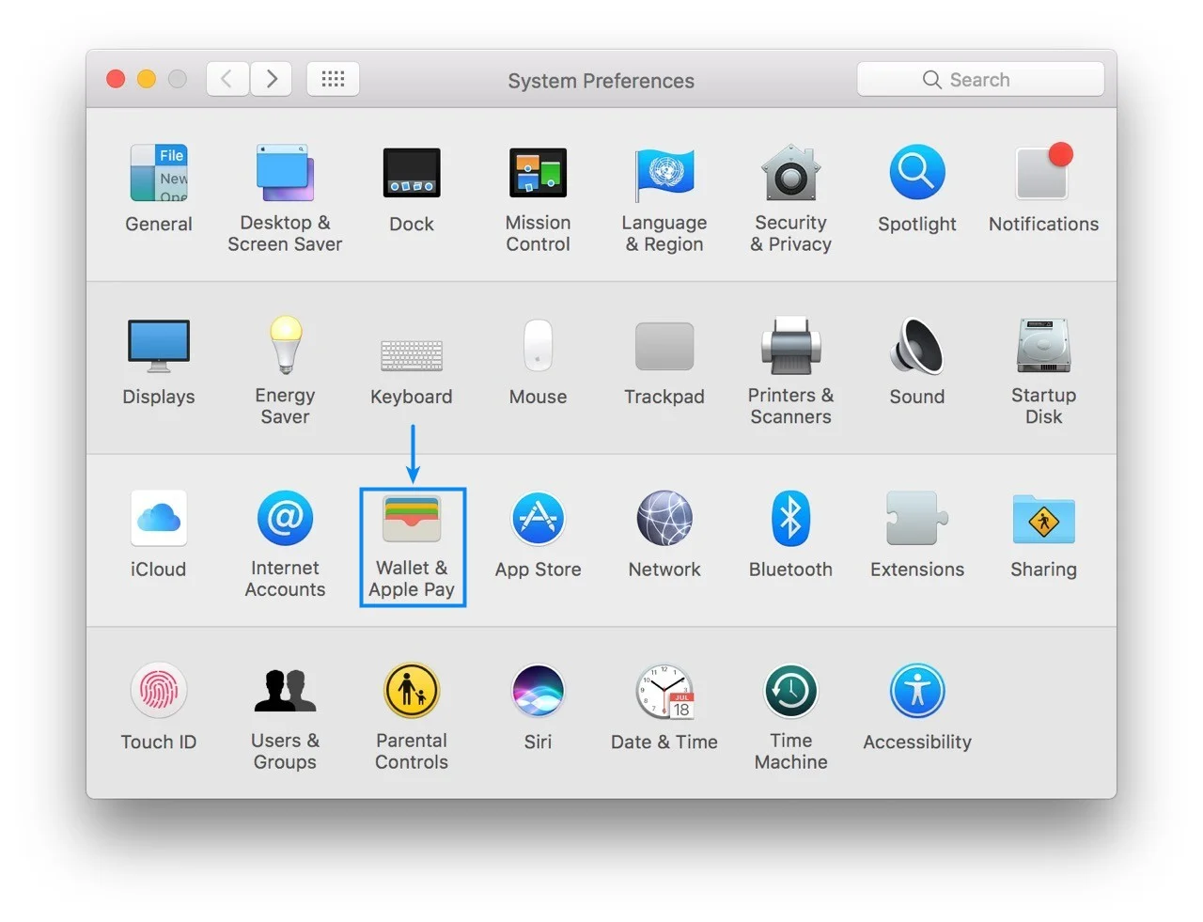
Task: Select the Network globe icon
Action: pyautogui.click(x=664, y=519)
